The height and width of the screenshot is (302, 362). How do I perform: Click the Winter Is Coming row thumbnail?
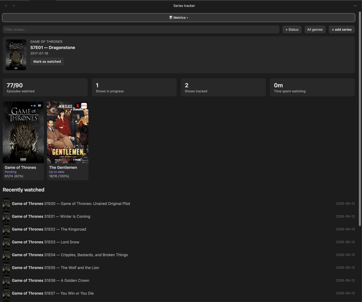pos(6,216)
